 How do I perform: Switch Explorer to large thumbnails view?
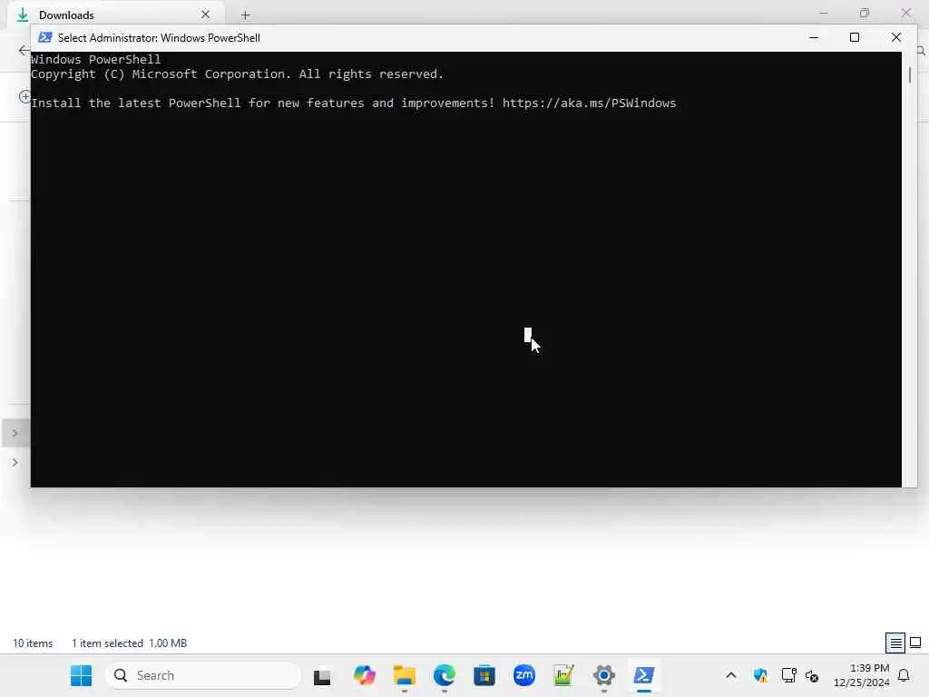pos(915,643)
